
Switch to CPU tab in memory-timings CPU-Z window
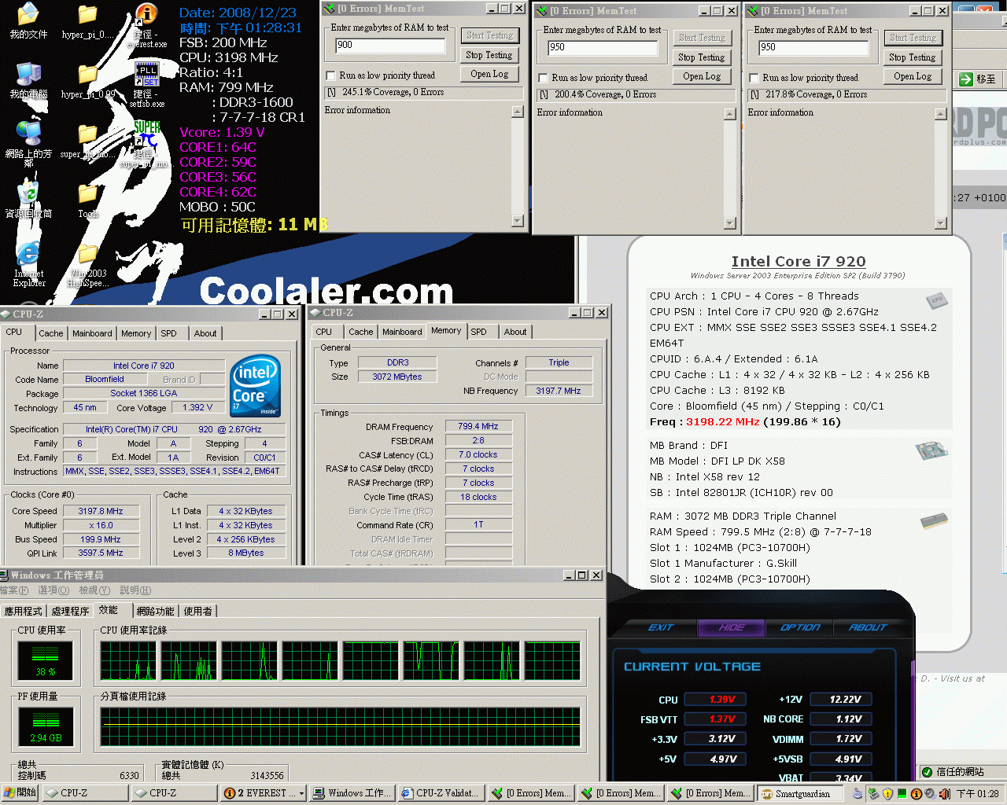coord(324,332)
